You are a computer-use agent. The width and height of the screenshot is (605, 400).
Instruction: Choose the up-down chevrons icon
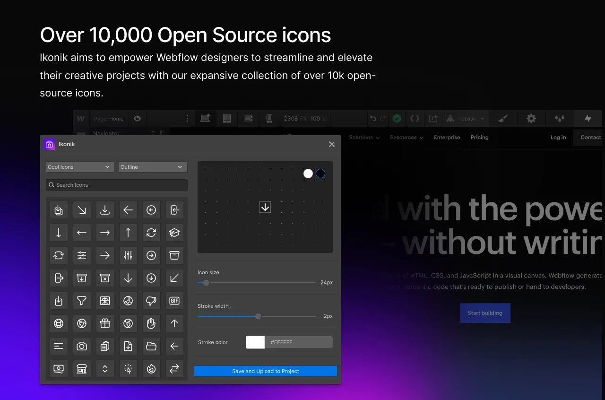pos(105,369)
